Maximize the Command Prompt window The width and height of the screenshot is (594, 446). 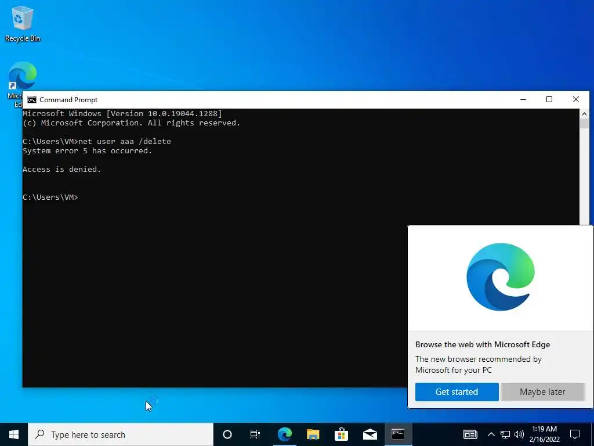click(549, 99)
